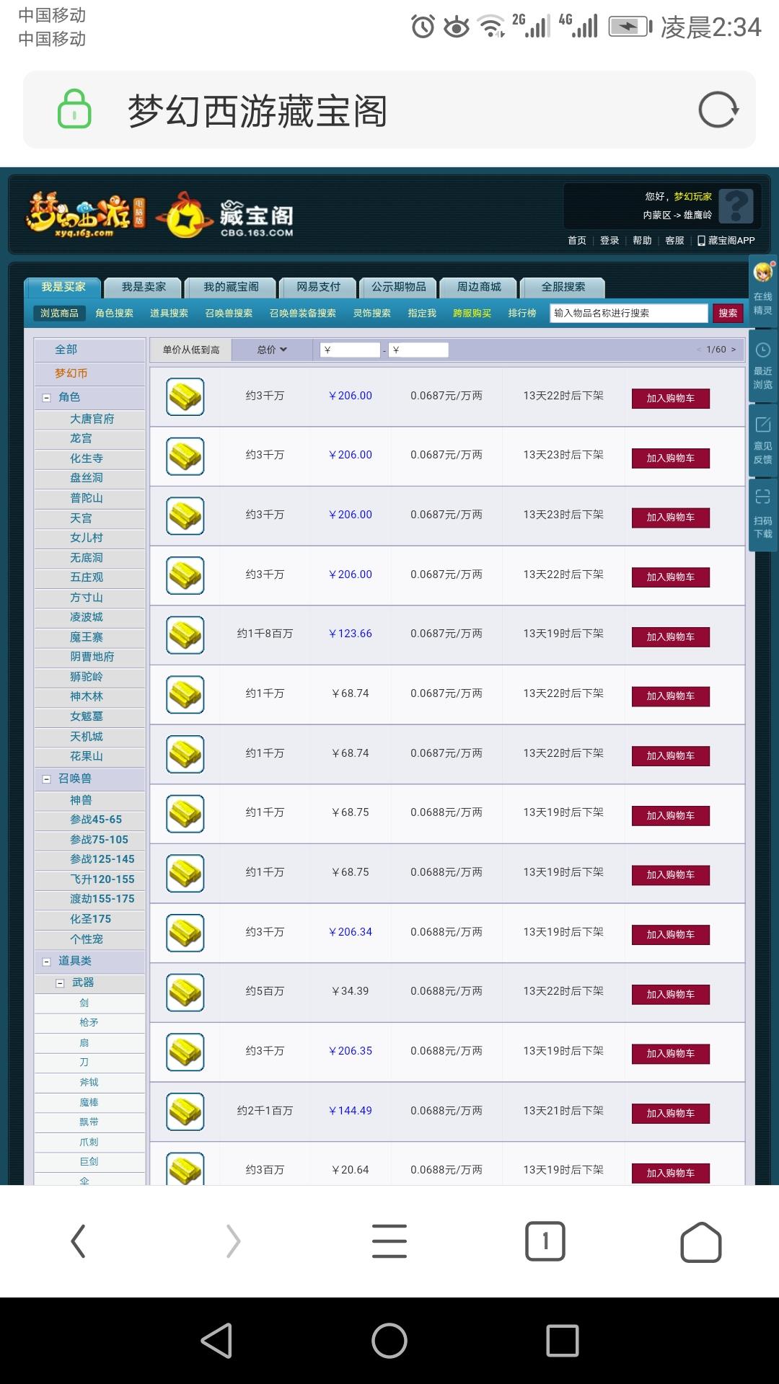Open 角色搜索 submenu item

114,313
